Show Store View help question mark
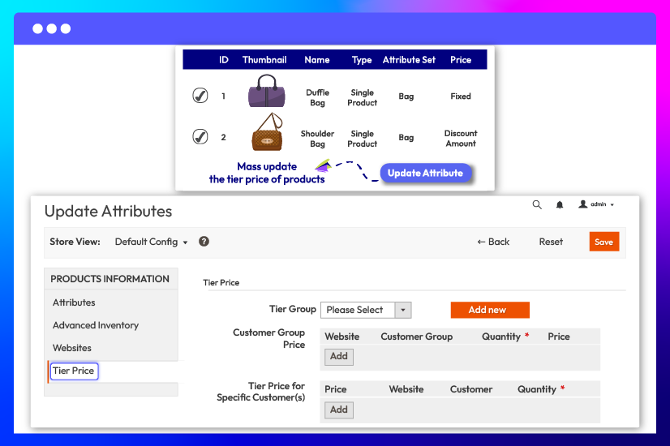Screen dimensions: 670x446 tap(204, 242)
